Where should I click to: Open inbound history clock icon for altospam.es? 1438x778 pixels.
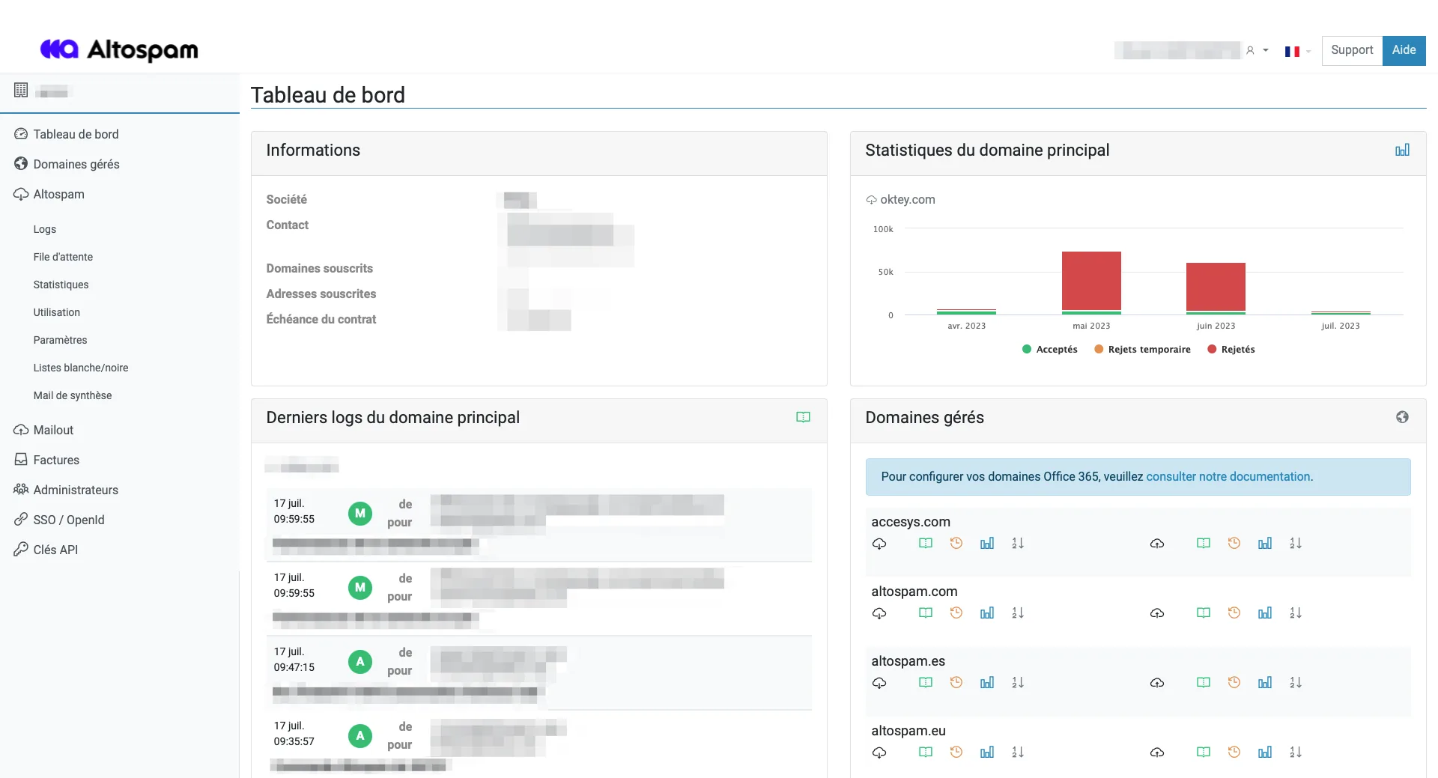(x=956, y=683)
